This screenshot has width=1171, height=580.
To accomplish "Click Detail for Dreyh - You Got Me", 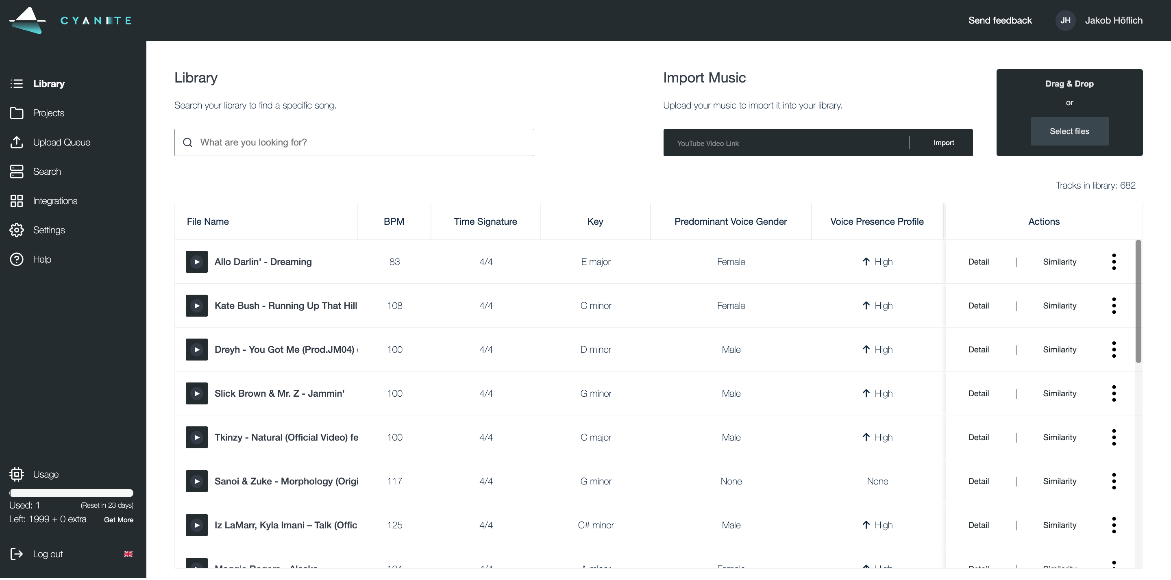I will point(978,350).
